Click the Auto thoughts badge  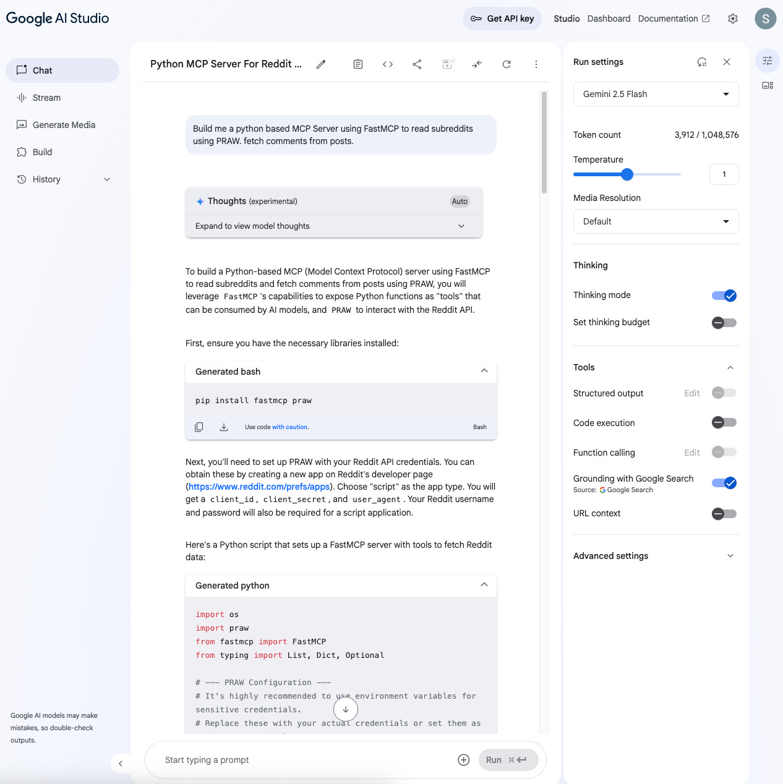(x=460, y=202)
